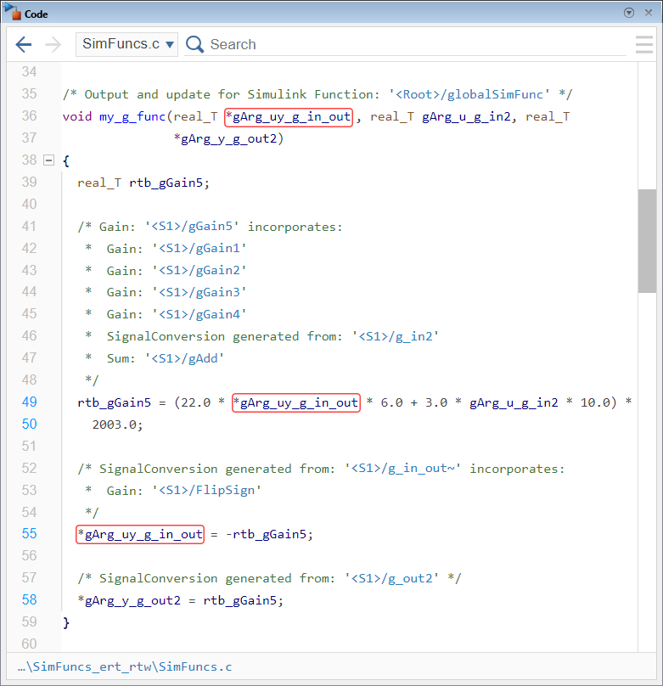Open the '<S1>/g_out2' link
663x686 pixels.
pos(391,578)
